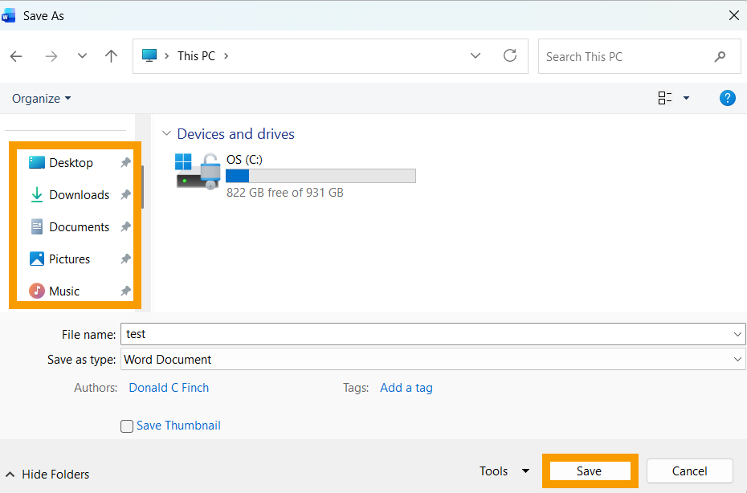Enable the Save Thumbnail checkbox
The image size is (747, 493).
coord(127,426)
